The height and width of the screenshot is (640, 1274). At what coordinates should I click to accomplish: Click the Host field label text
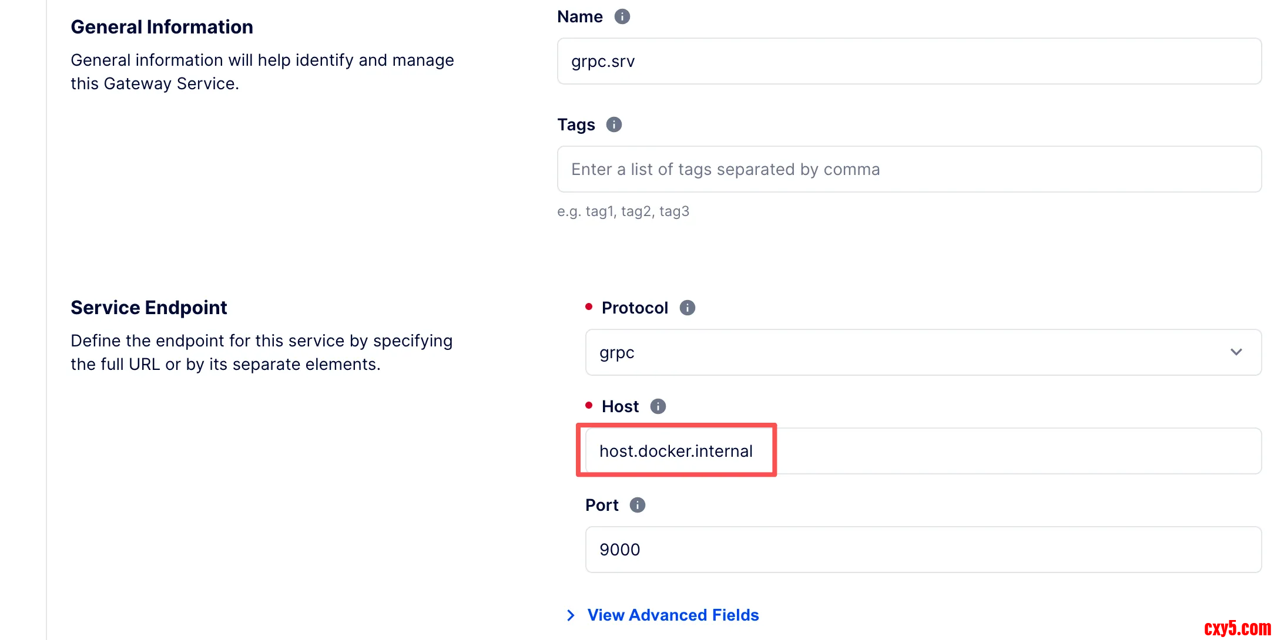point(620,406)
